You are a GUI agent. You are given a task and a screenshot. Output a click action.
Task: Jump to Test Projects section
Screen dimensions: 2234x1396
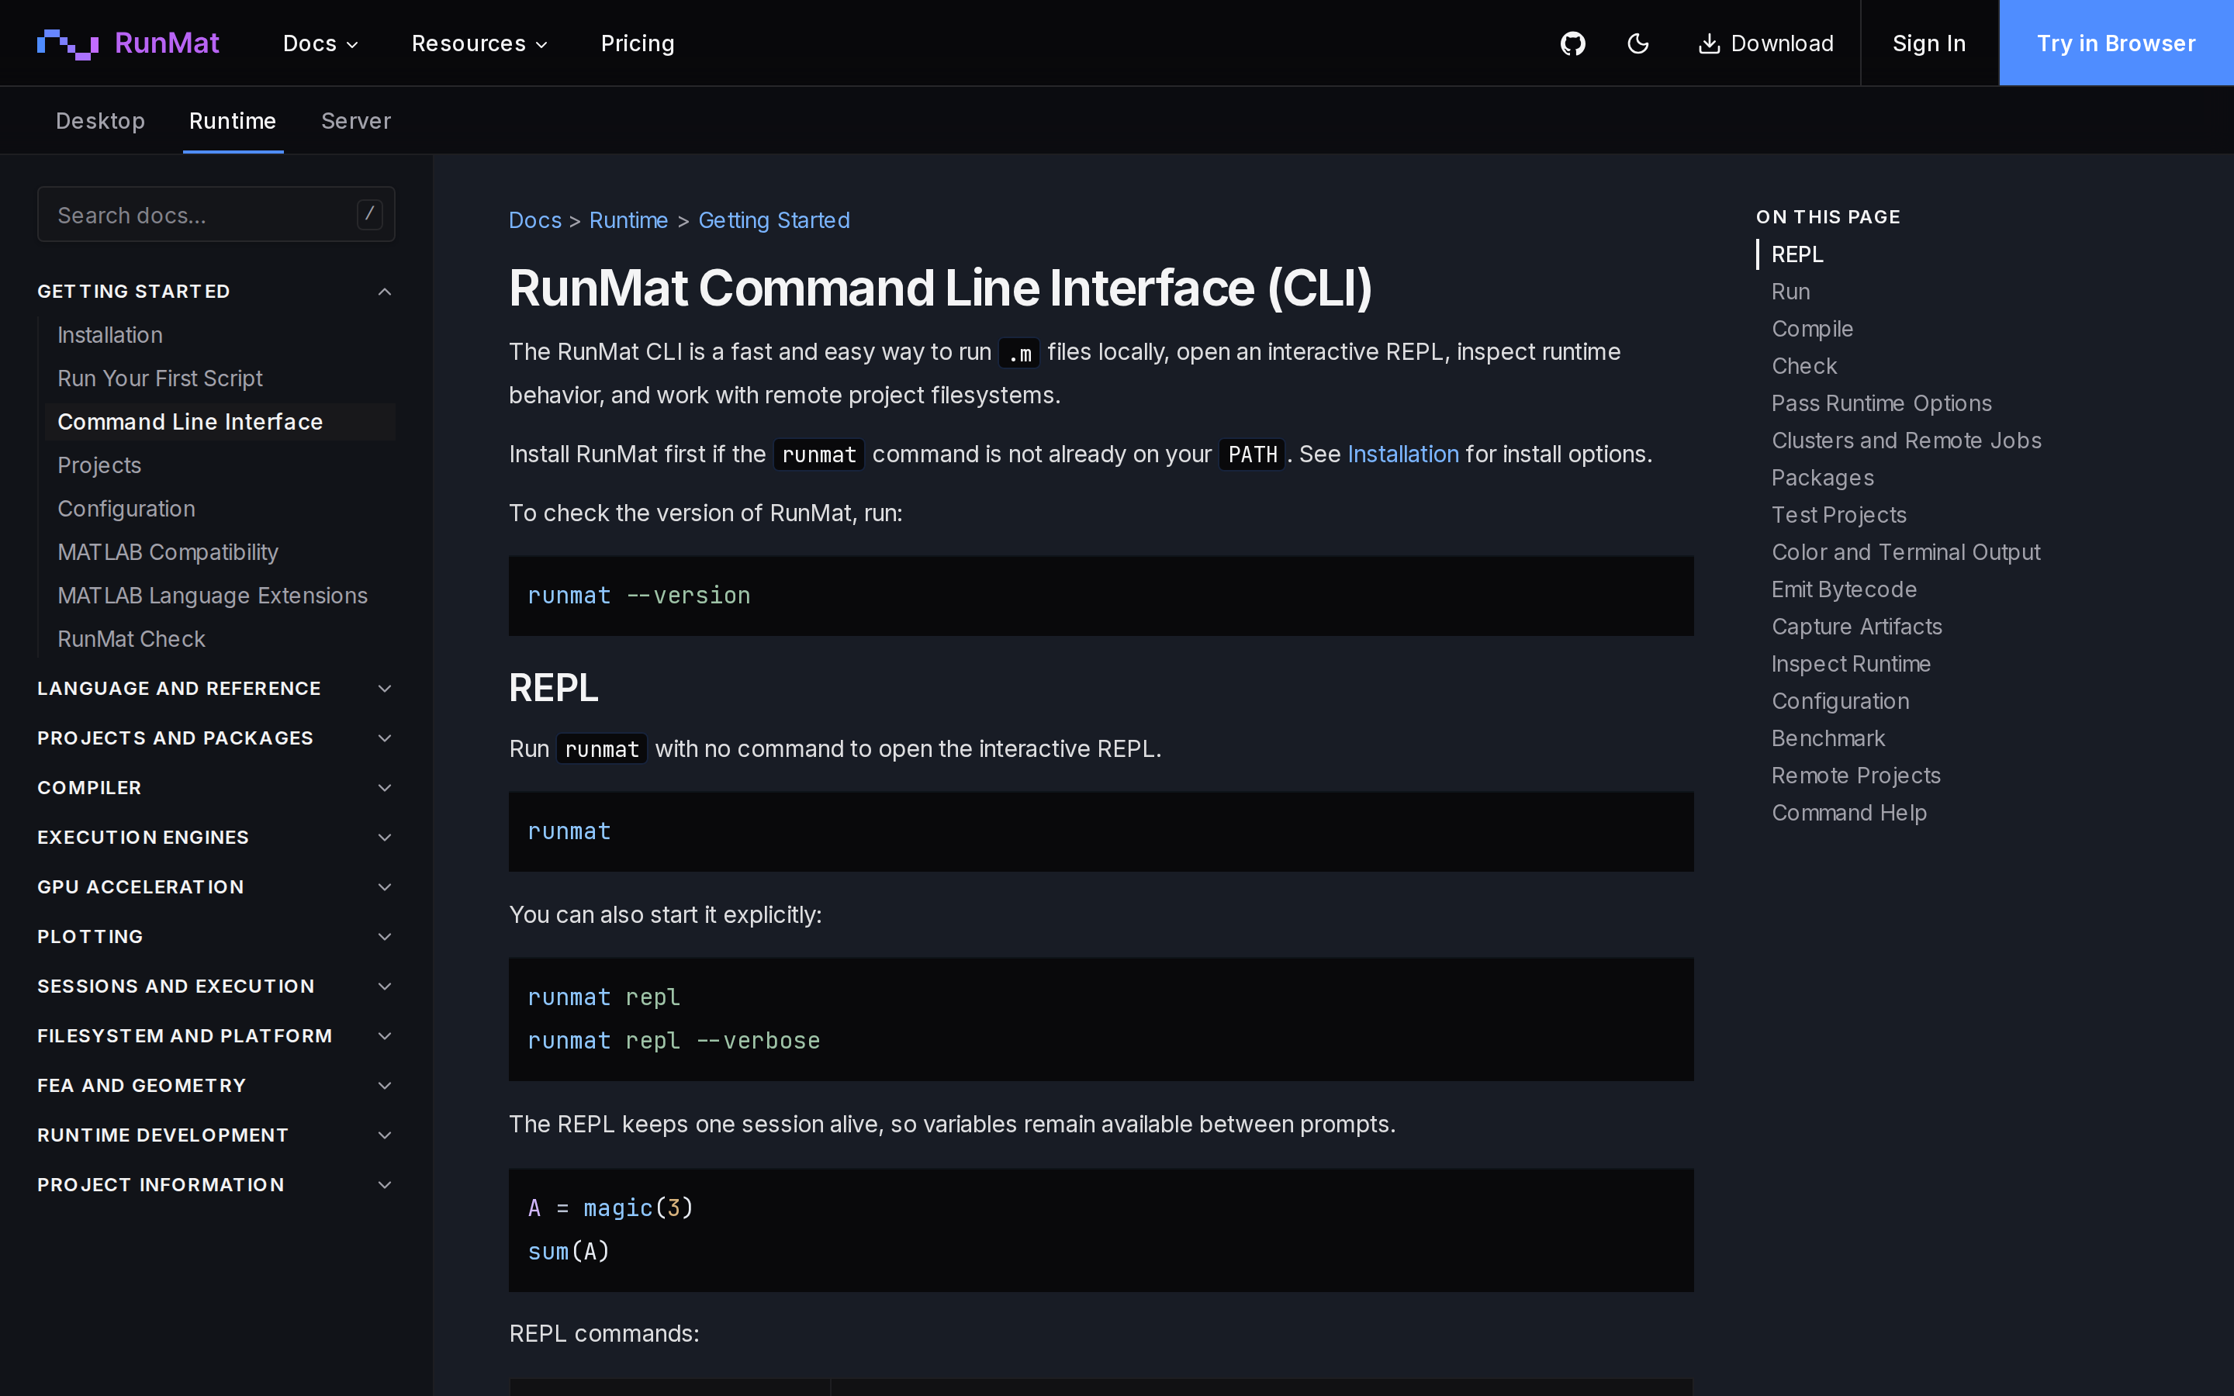[x=1838, y=515]
